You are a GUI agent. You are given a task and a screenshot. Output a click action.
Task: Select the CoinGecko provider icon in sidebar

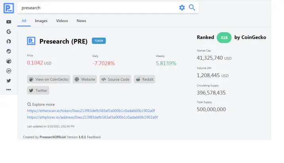pyautogui.click(x=9, y=61)
